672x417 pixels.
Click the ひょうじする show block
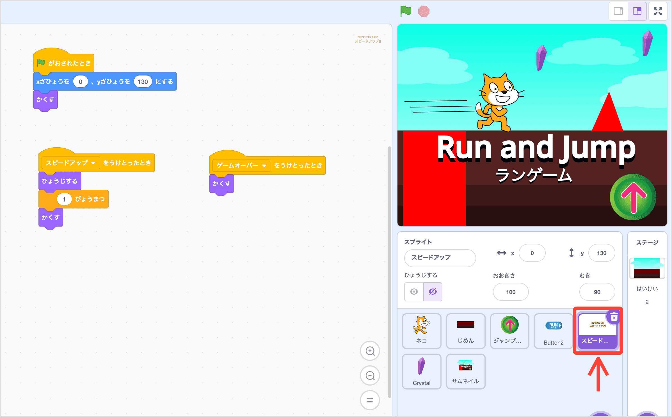pyautogui.click(x=60, y=181)
